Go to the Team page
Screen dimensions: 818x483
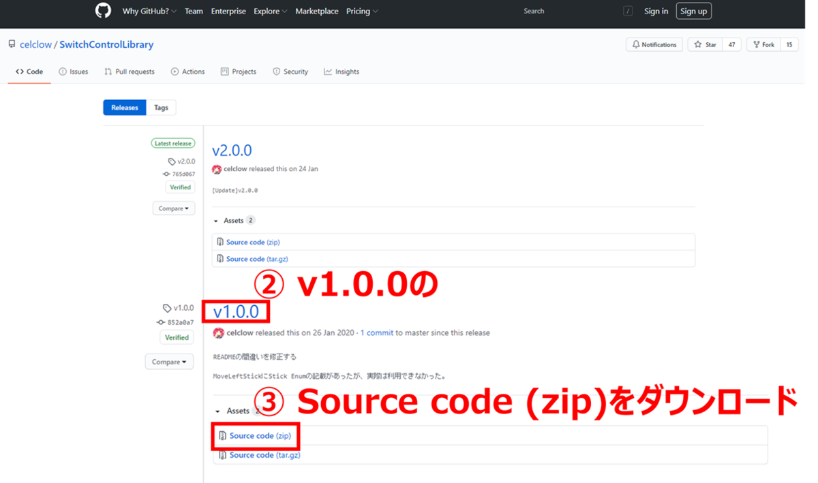click(194, 11)
